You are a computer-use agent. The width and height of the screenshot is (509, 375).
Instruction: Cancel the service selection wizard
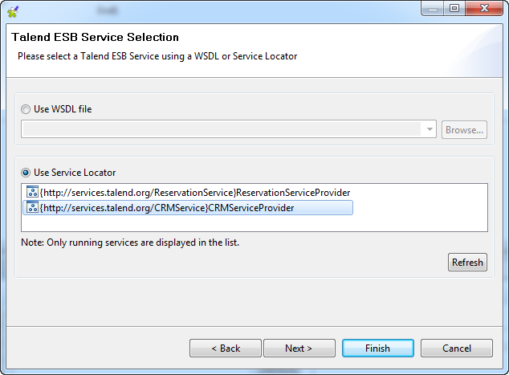tap(456, 349)
